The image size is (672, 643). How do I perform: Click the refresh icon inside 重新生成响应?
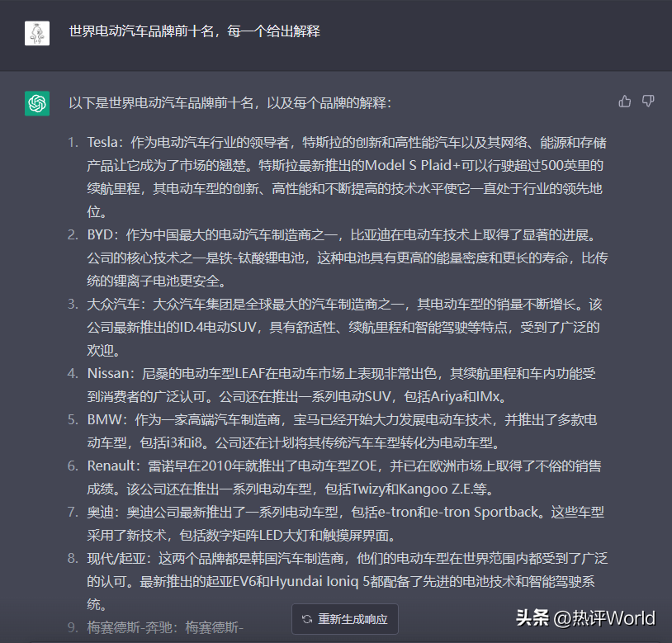307,619
